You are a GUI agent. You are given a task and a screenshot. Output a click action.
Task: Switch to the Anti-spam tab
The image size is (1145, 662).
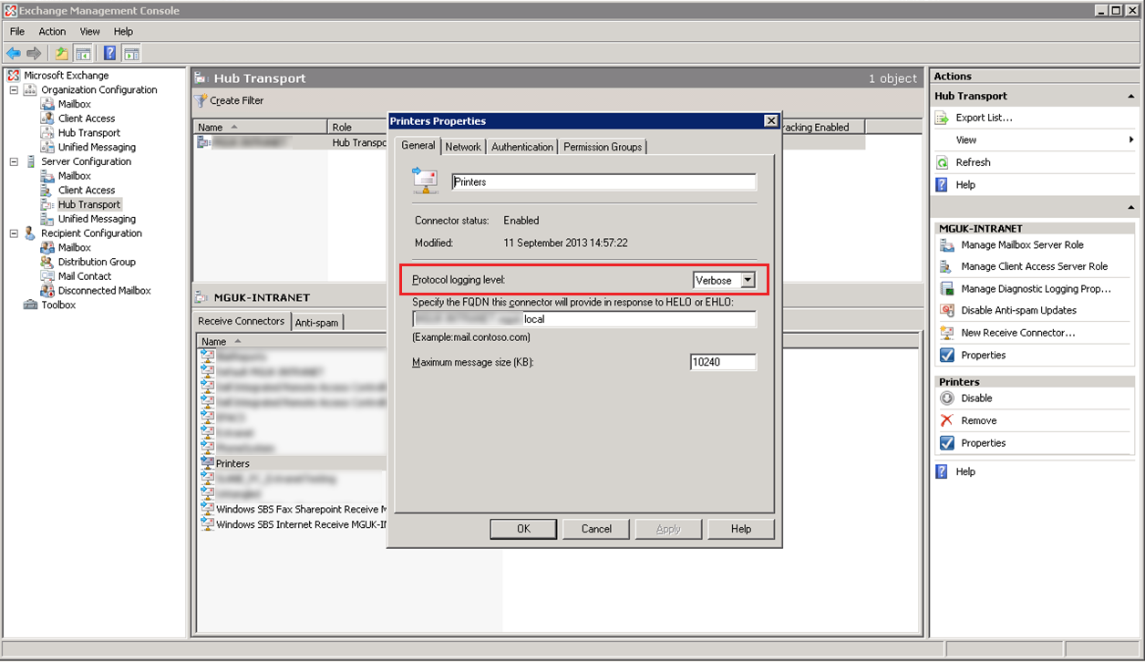pyautogui.click(x=316, y=322)
